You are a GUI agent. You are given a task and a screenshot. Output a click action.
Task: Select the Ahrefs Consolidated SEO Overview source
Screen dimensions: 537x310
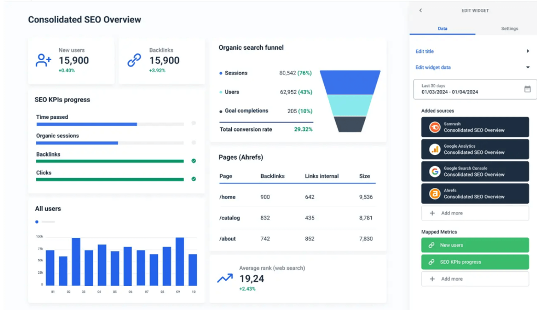pos(475,194)
